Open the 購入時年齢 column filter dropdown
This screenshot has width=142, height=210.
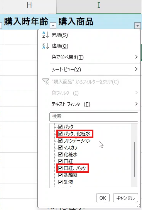(53, 25)
